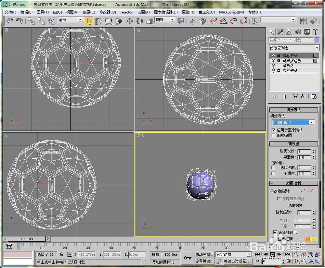The width and height of the screenshot is (325, 268).
Task: Activate the Select Object arrow tool
Action: tap(89, 21)
